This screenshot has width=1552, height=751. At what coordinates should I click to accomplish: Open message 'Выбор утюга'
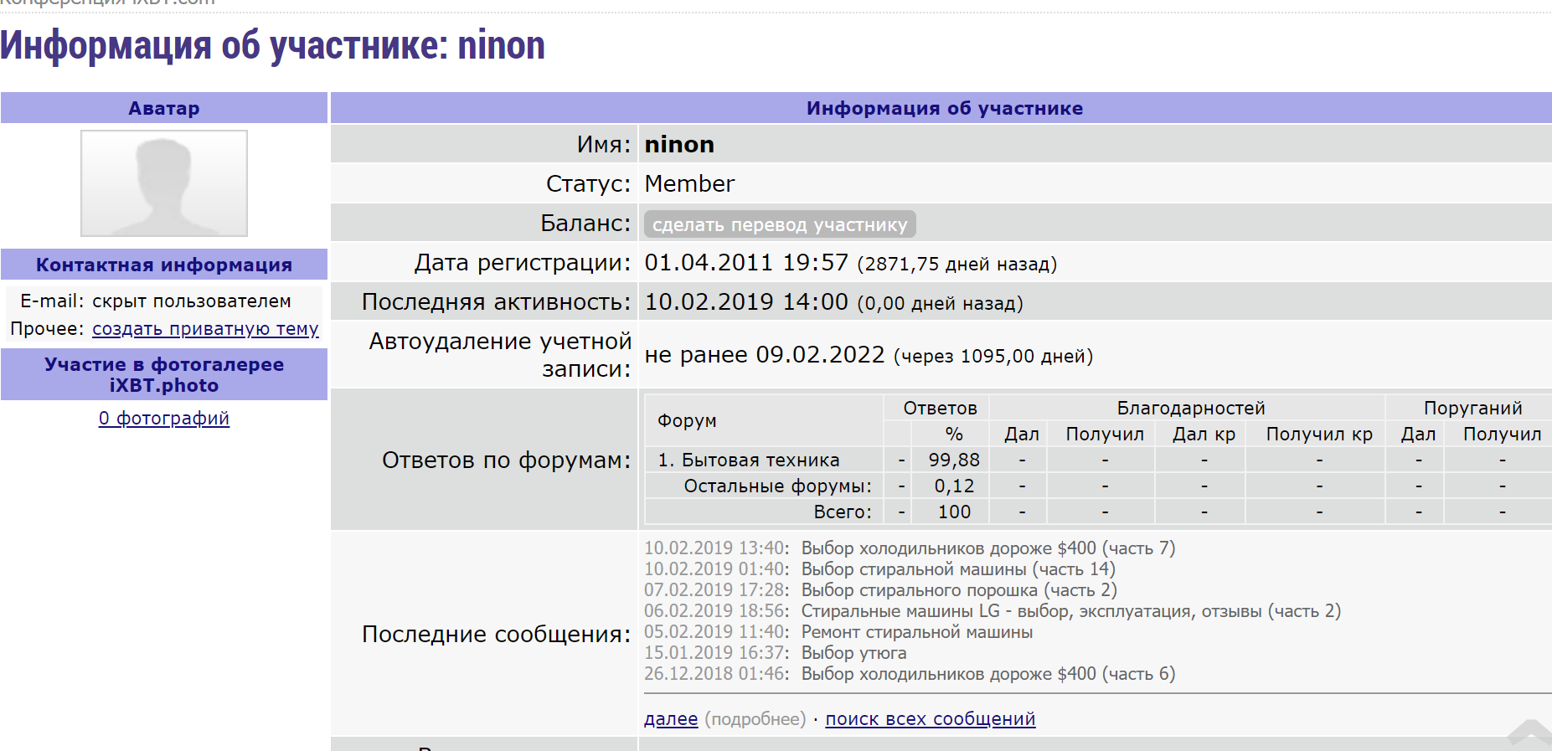pyautogui.click(x=854, y=653)
